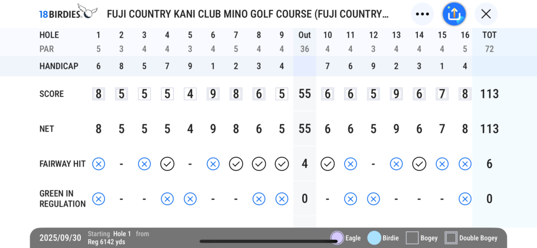Select the Out total score 55
537x248 pixels.
pyautogui.click(x=305, y=94)
